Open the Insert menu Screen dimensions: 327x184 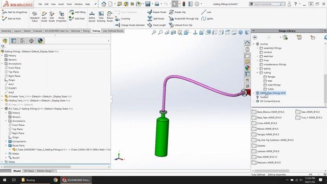[x=61, y=4]
